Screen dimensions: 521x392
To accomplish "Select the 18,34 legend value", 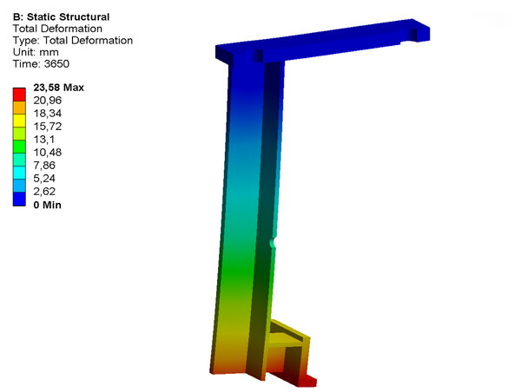I will tap(47, 114).
